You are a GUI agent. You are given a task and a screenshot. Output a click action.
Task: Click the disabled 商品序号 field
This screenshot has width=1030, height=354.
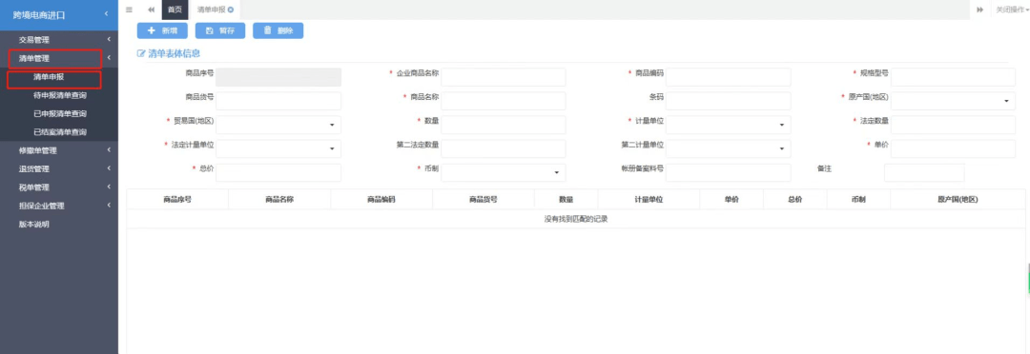278,77
